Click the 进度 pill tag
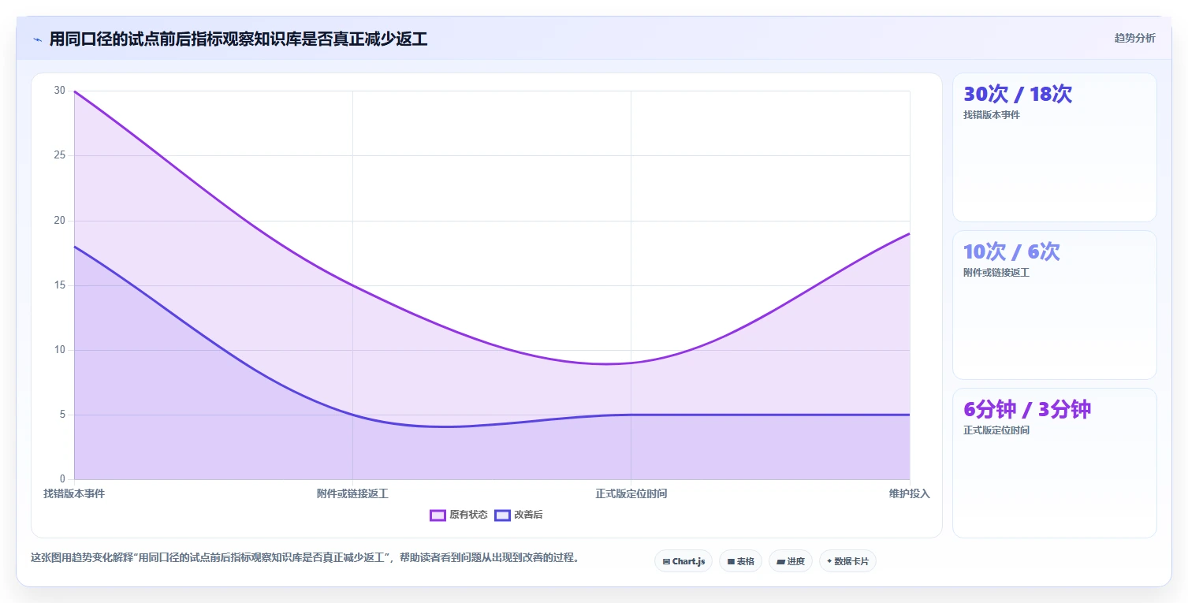This screenshot has width=1188, height=603. coord(791,561)
